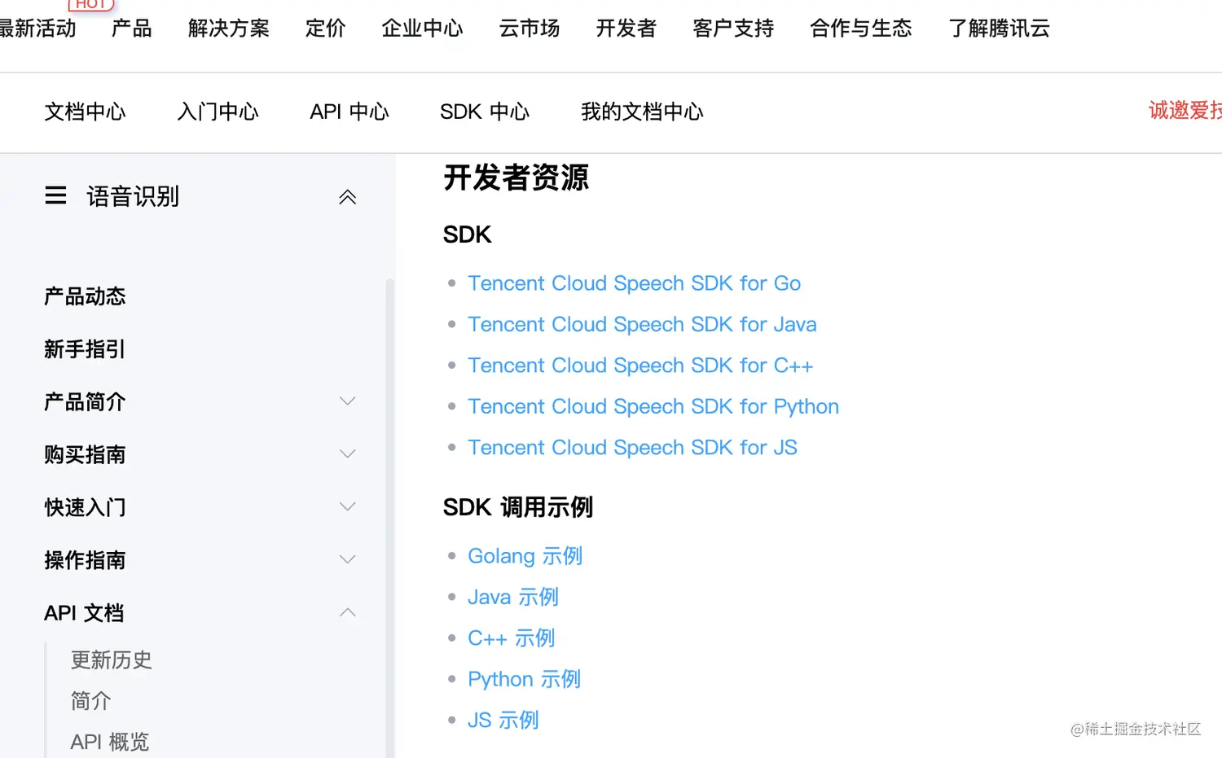
Task: Open Tencent Cloud Speech SDK for C++ link
Action: pos(640,366)
